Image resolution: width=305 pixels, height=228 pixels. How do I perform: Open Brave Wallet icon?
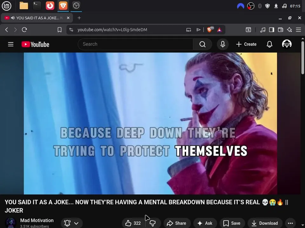click(281, 30)
